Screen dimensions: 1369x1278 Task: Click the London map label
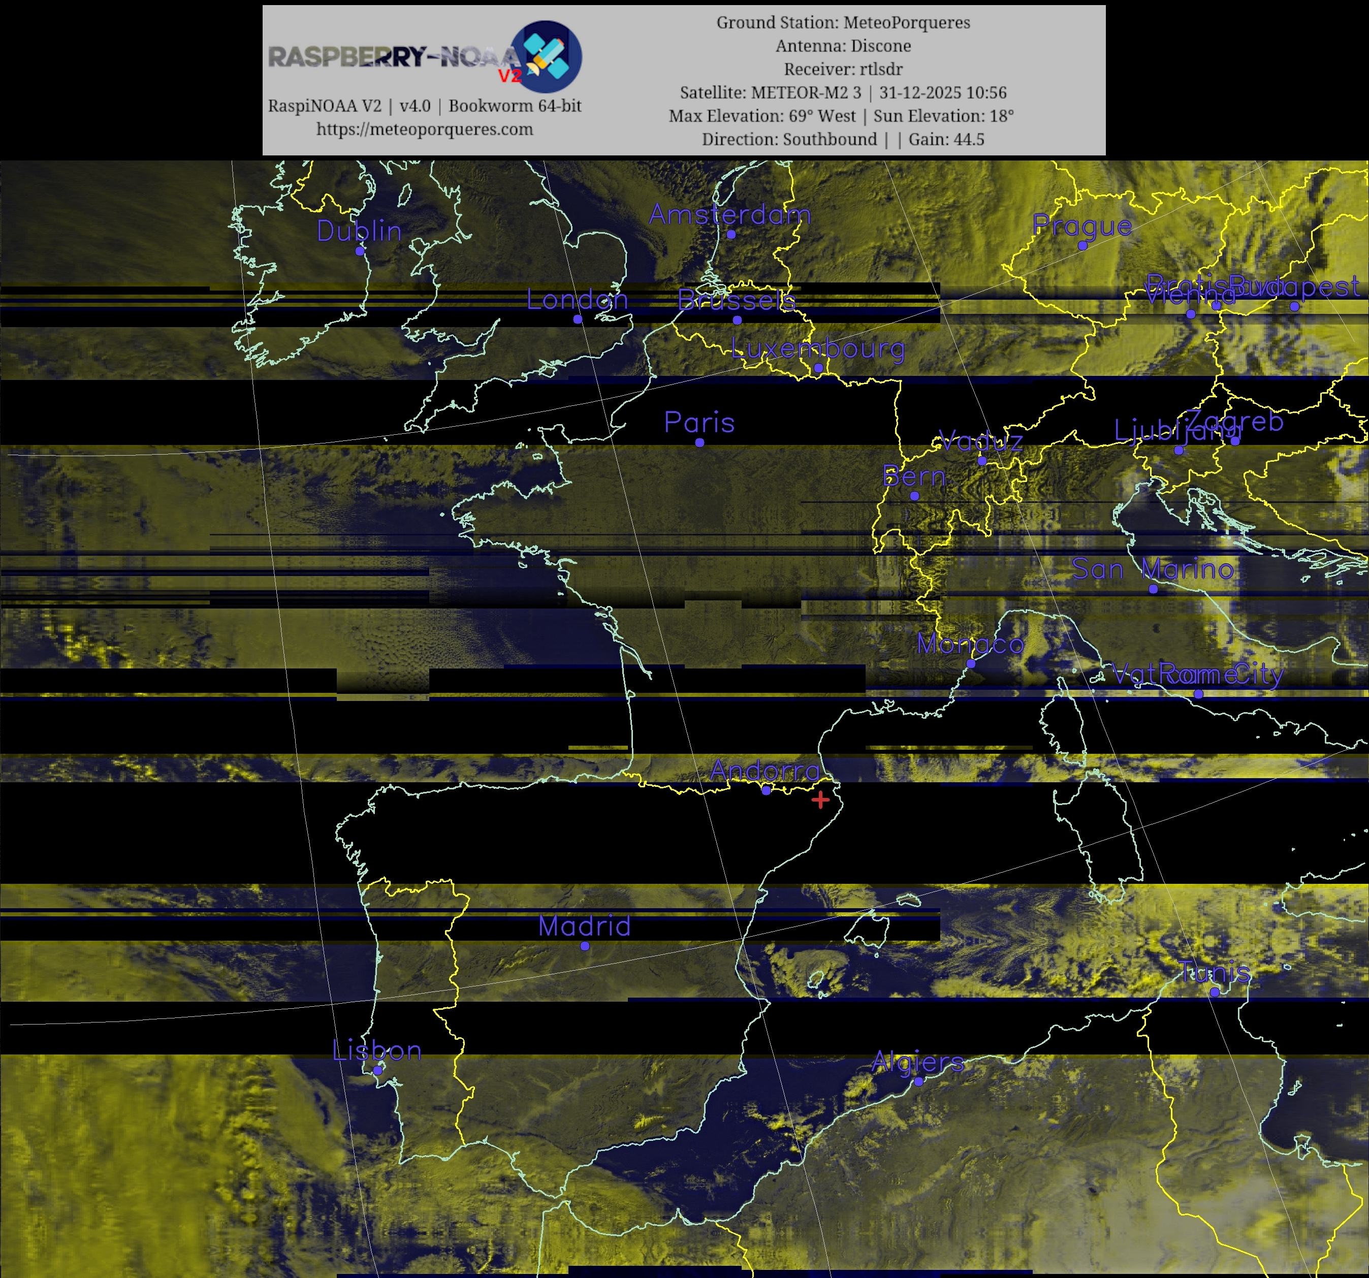tap(577, 300)
